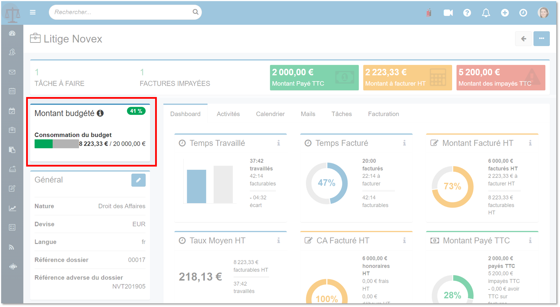Open the user avatar profile menu
Viewport: 560px width, 307px height.
click(543, 13)
